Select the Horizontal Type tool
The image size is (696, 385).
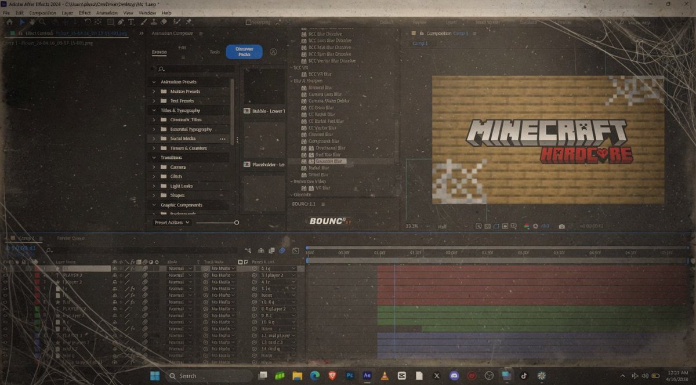click(131, 22)
